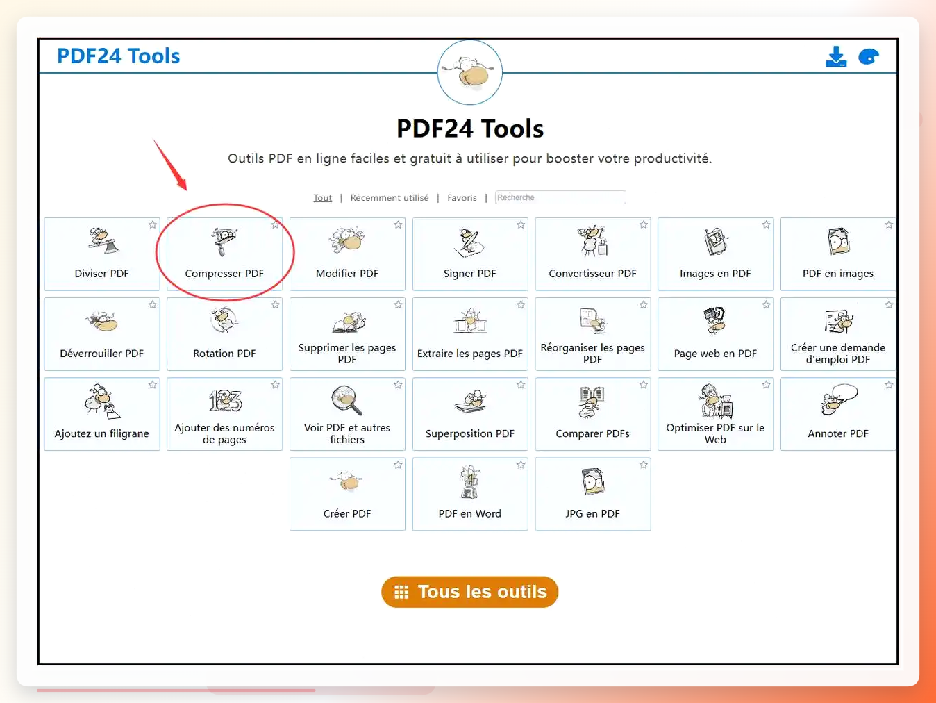Screen dimensions: 936x703
Task: Open the Page web en PDF icon
Action: 715,320
